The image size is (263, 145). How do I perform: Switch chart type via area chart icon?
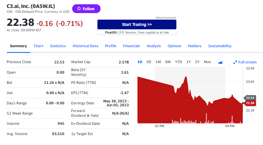(x=220, y=62)
